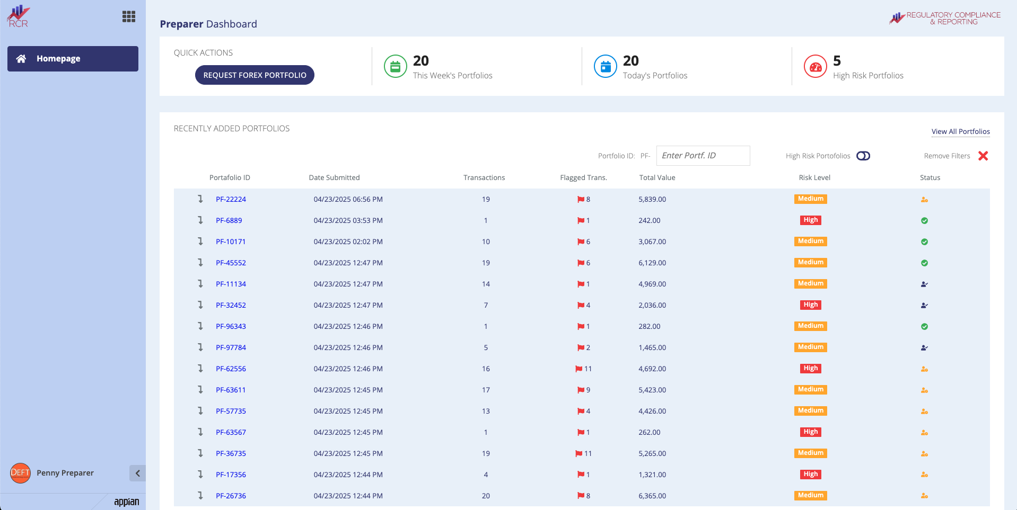The image size is (1017, 510).
Task: Click the blue Today's Portfolios calendar icon
Action: (605, 67)
